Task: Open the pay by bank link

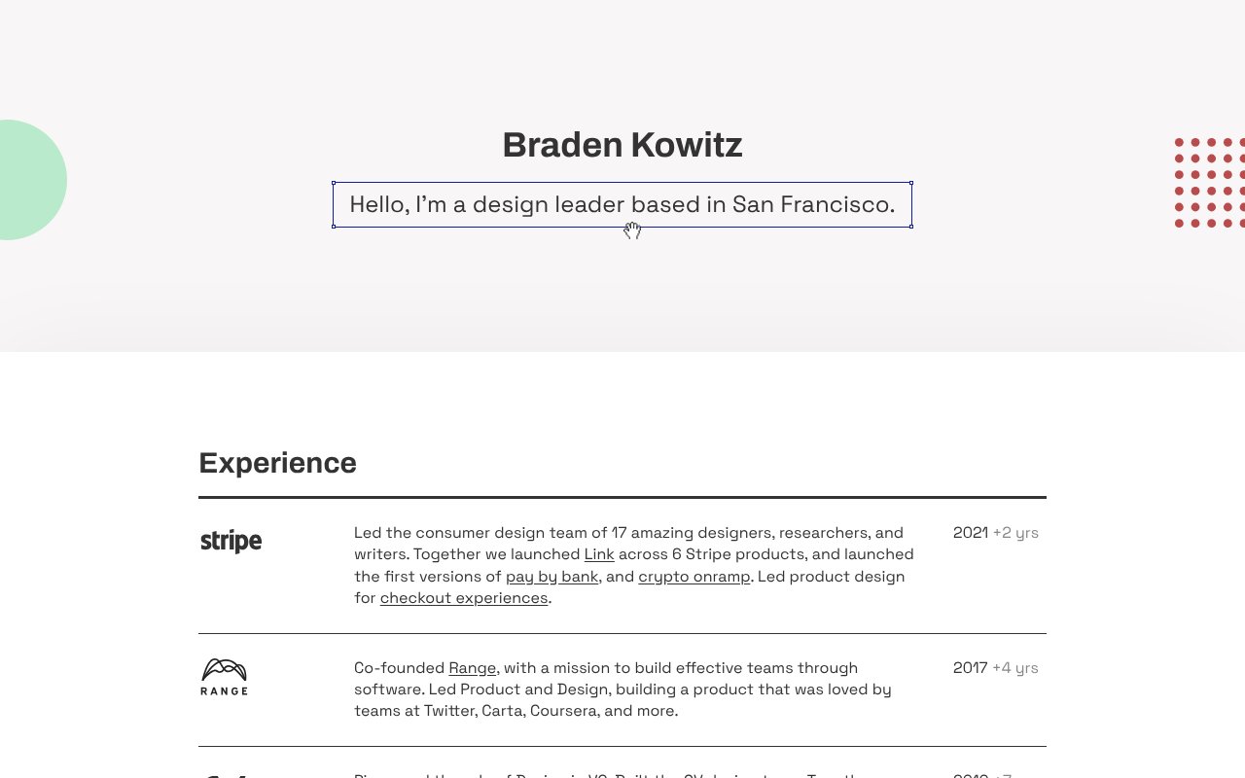Action: tap(551, 576)
